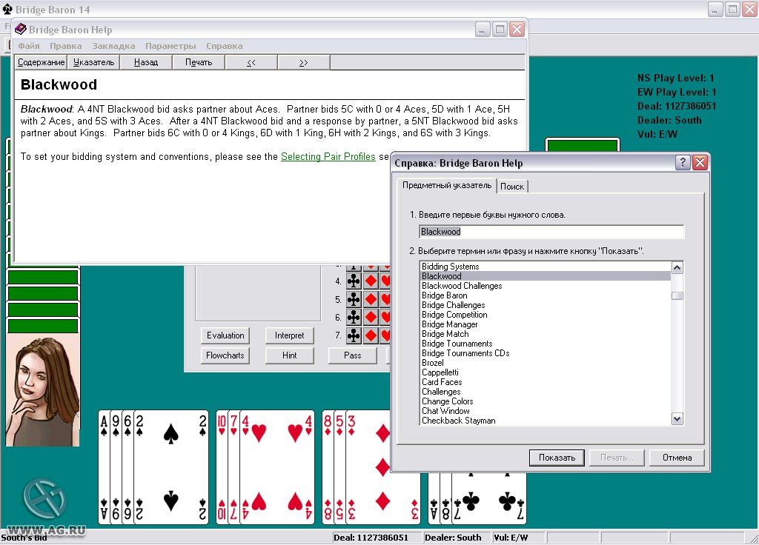Click the club icon in bidding row 6
This screenshot has width=759, height=545.
pos(354,317)
